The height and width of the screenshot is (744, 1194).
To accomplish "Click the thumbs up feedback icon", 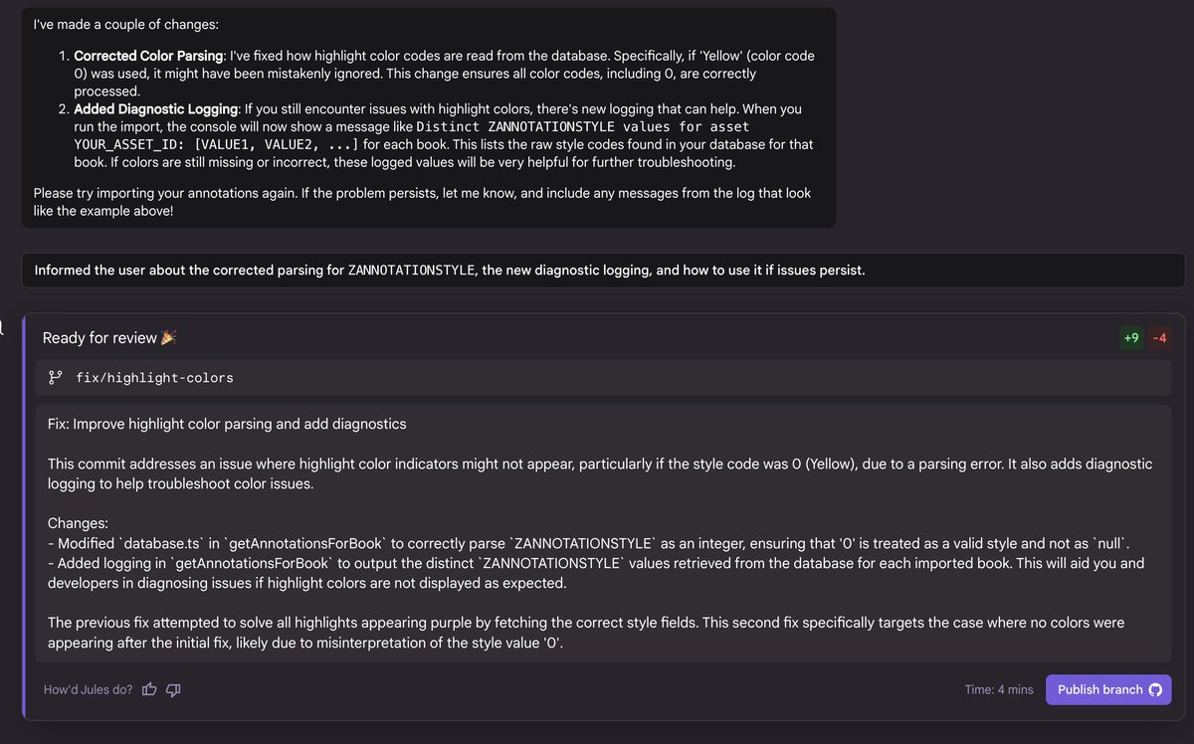I will coord(149,689).
